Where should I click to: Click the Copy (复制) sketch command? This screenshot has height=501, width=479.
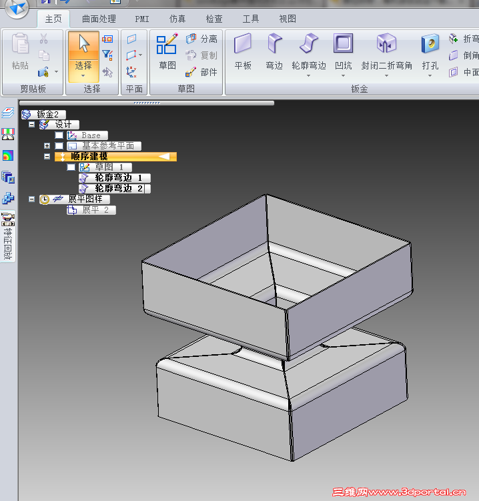201,55
